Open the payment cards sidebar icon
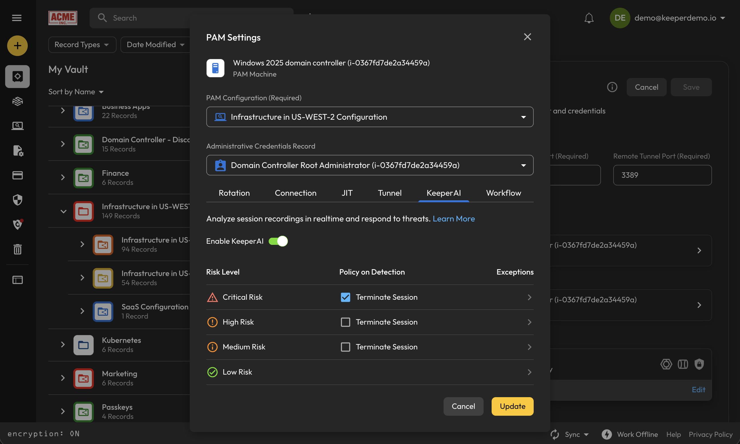 pos(17,175)
